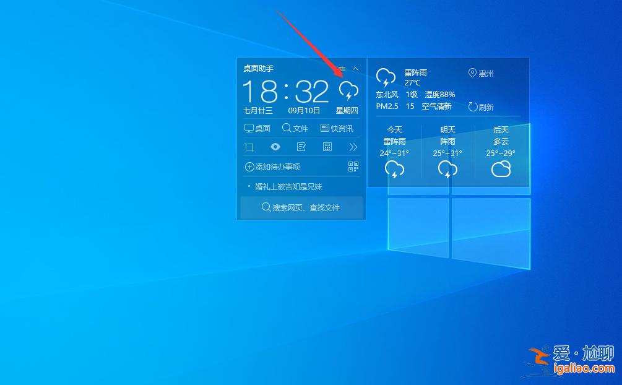Open the screenshot capture tool
This screenshot has width=622, height=385.
(x=250, y=147)
